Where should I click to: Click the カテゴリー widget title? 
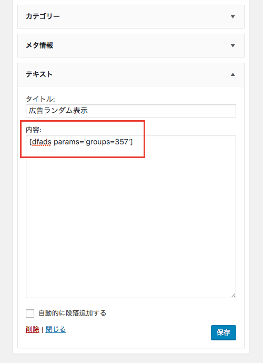tap(43, 16)
